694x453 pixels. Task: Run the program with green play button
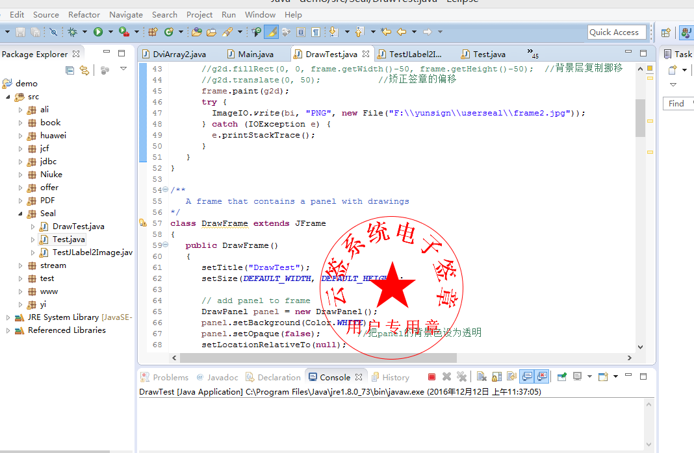[x=98, y=32]
